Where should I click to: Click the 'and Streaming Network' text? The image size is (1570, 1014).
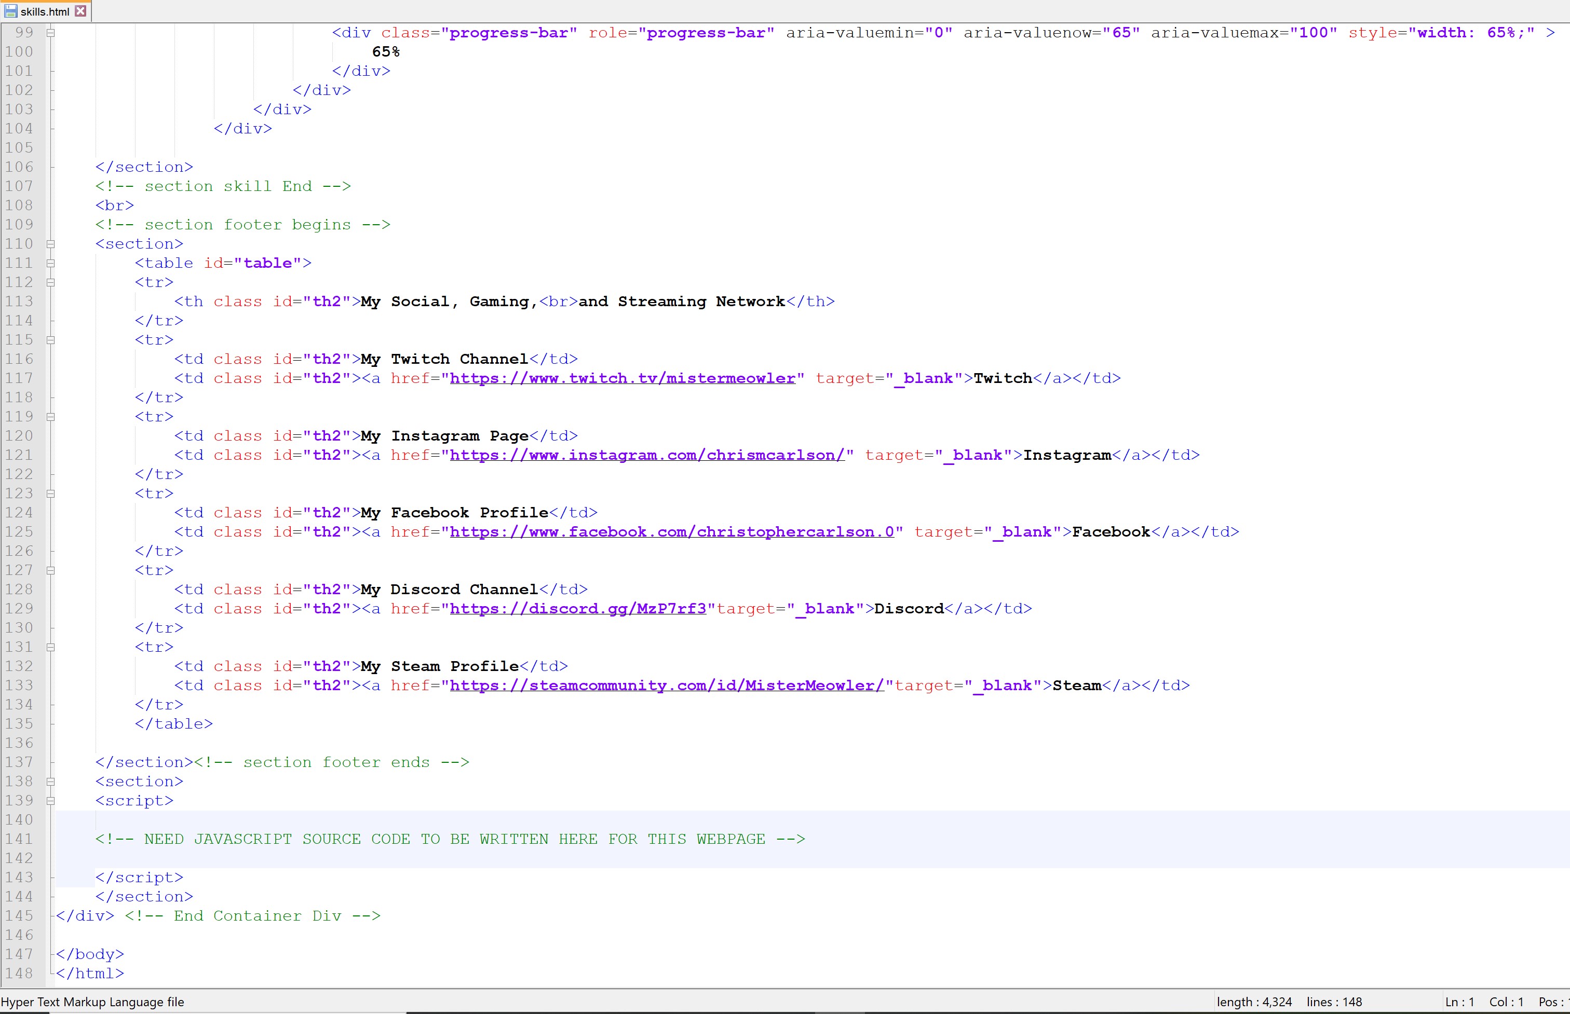tap(682, 302)
